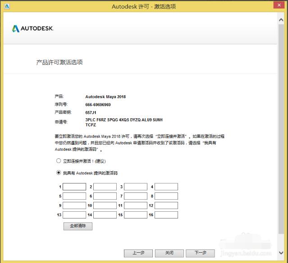The width and height of the screenshot is (288, 263).
Task: Click the 关闭 close button
Action: click(x=169, y=253)
